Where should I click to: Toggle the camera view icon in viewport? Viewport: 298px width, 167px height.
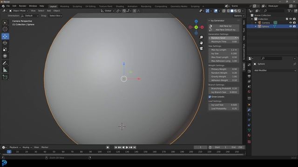[201, 49]
